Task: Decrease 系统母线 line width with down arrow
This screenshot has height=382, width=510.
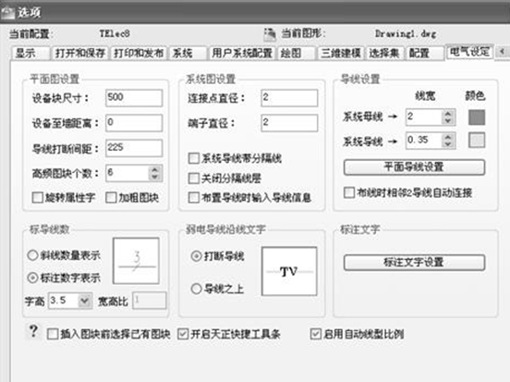Action: pos(448,121)
